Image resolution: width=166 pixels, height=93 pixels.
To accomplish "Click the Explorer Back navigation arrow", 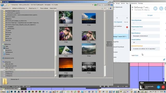I will 2,5.
